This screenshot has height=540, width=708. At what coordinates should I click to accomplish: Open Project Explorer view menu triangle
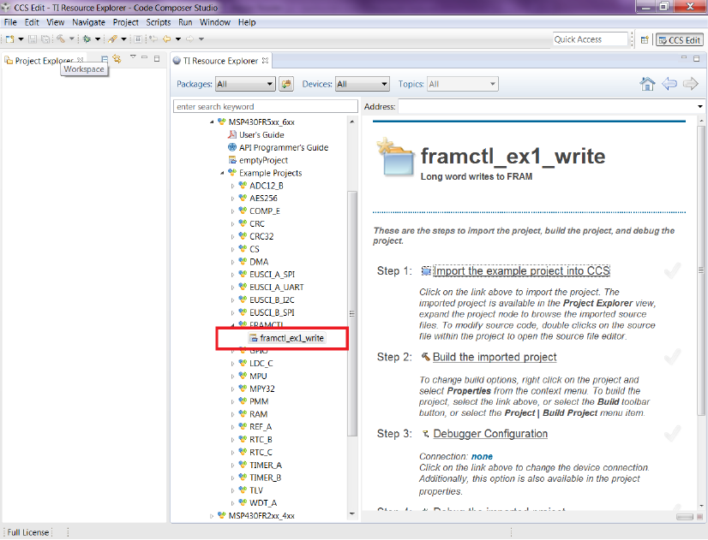133,56
